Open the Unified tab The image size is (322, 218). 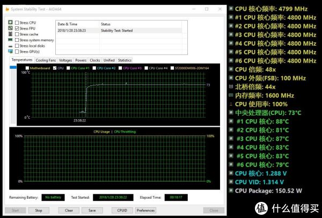click(x=109, y=60)
